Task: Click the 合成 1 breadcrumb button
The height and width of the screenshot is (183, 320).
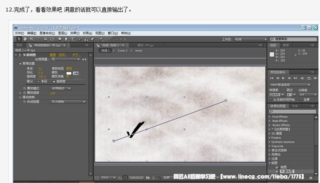Action: click(105, 51)
